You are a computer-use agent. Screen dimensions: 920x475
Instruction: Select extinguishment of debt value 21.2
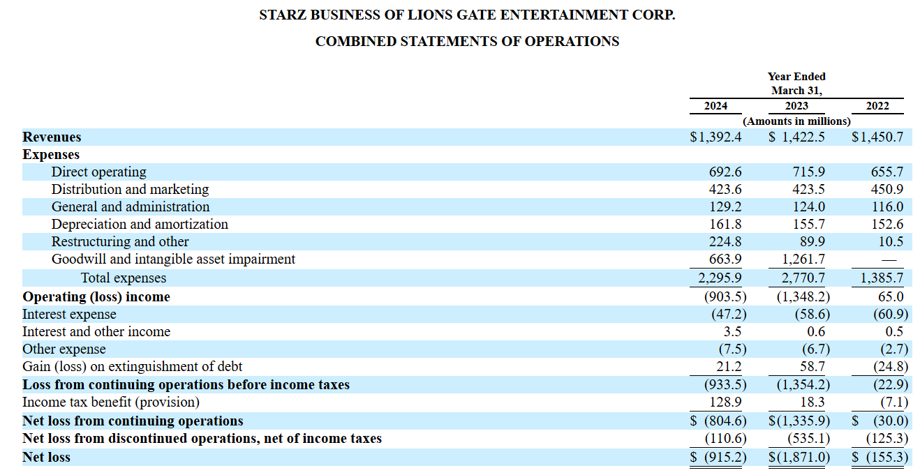[x=729, y=367]
